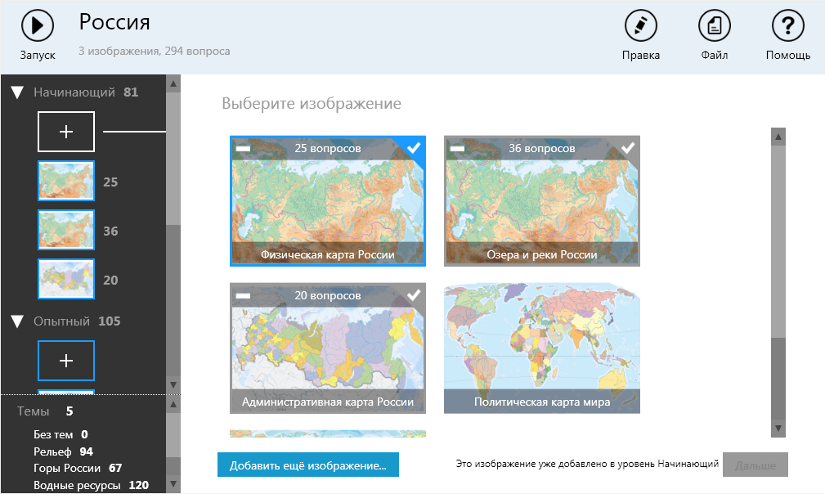The image size is (825, 494).
Task: Click the plus tile under Опытный level
Action: (x=66, y=361)
